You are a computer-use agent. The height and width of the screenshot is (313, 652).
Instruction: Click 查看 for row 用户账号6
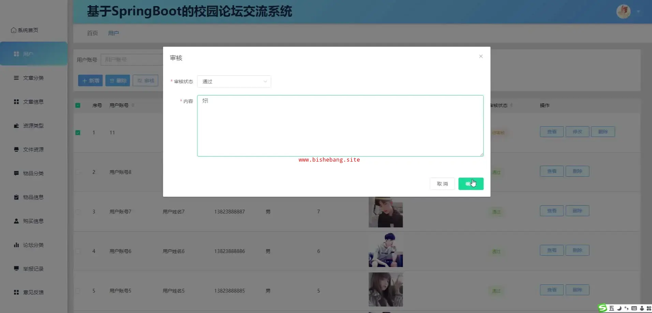coord(552,250)
